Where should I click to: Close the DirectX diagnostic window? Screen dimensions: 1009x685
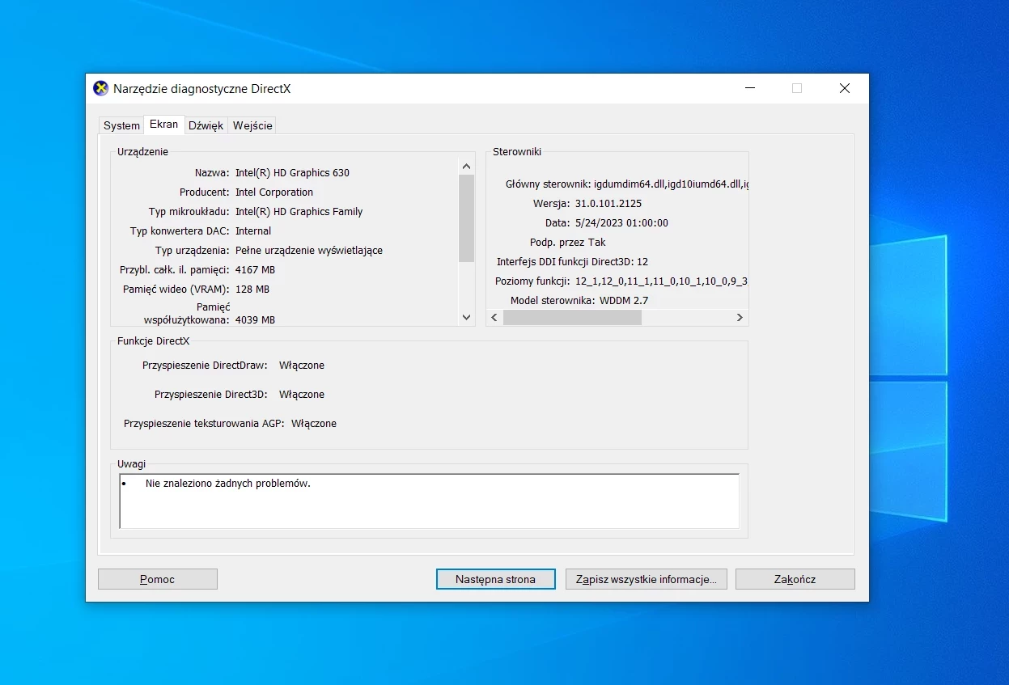coord(844,89)
